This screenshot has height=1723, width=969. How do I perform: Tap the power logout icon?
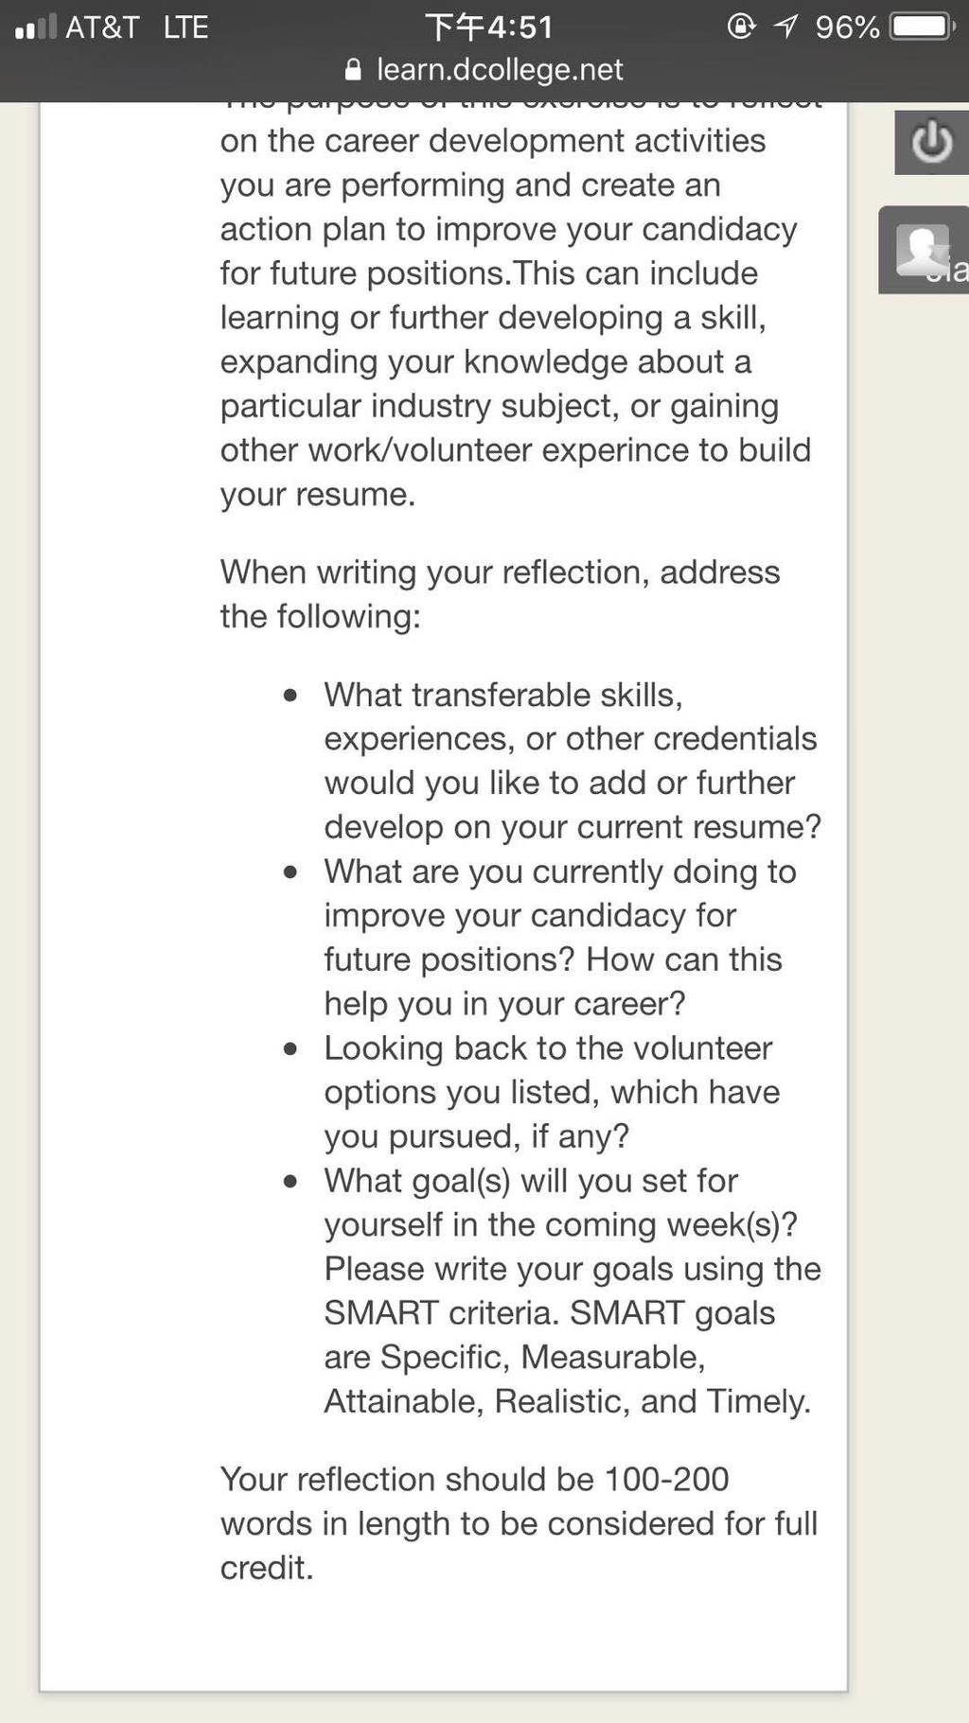coord(931,142)
